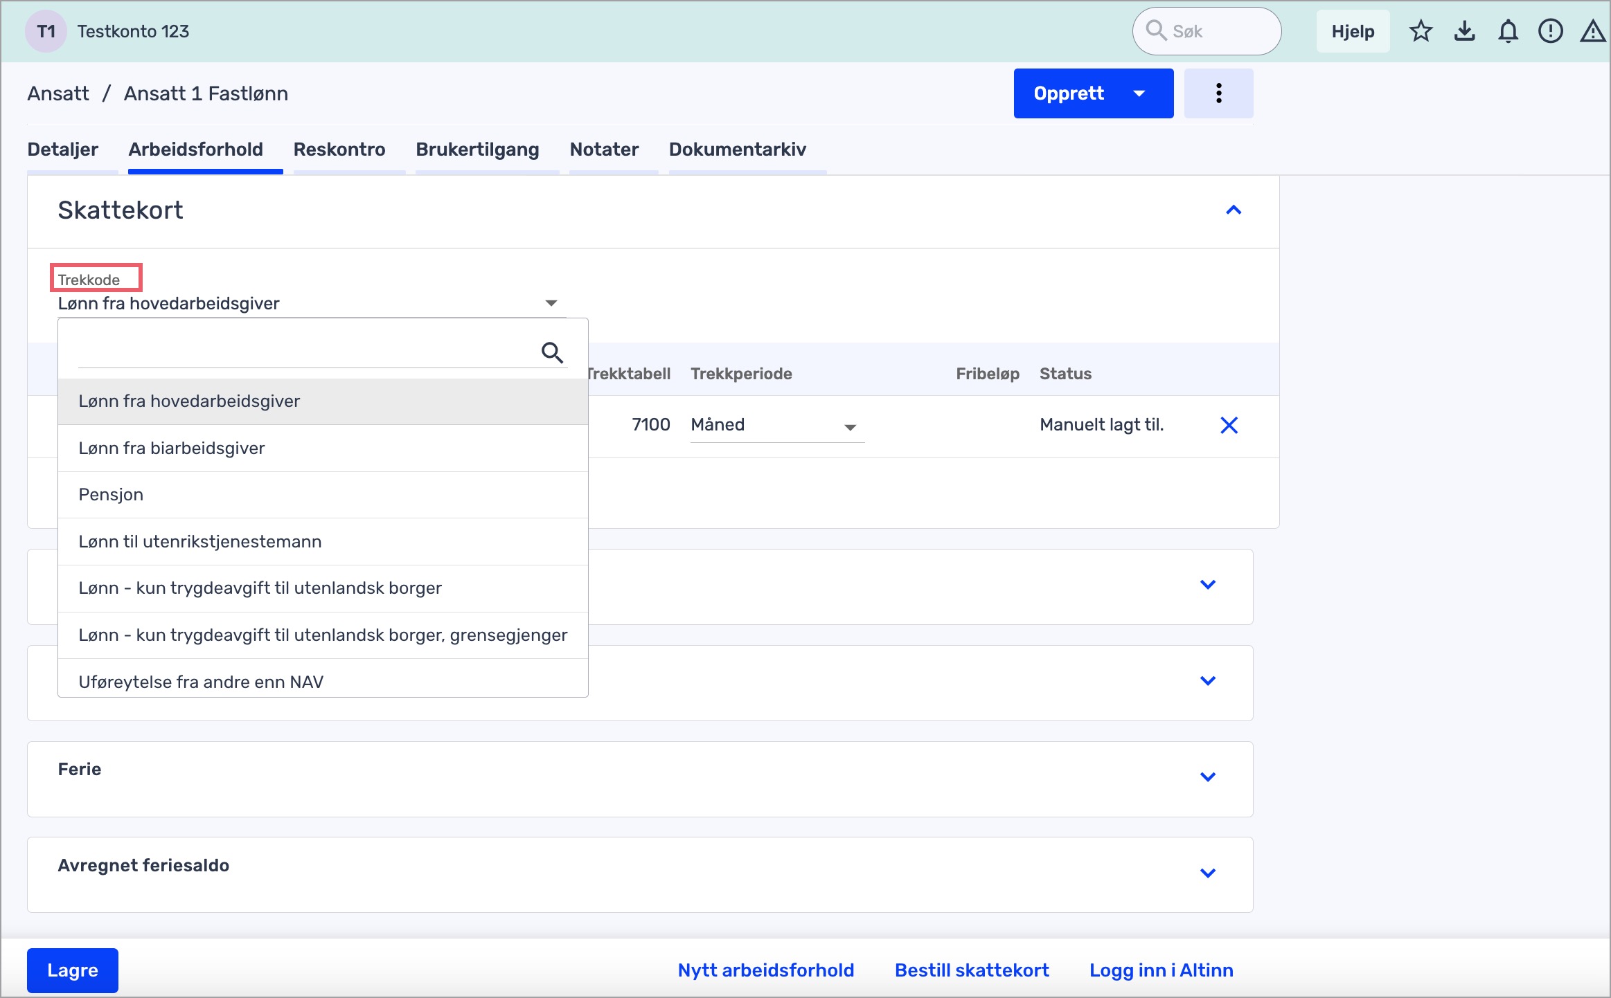Click the Ansatt breadcrumb
Image resolution: width=1611 pixels, height=998 pixels.
pyautogui.click(x=58, y=93)
